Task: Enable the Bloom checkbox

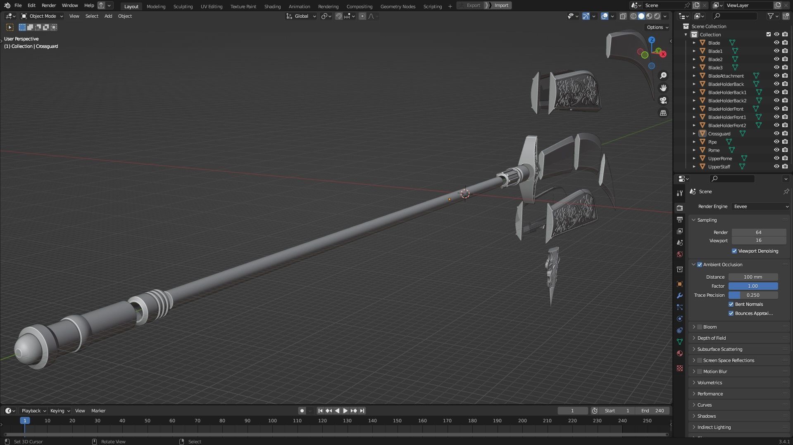Action: pyautogui.click(x=700, y=327)
